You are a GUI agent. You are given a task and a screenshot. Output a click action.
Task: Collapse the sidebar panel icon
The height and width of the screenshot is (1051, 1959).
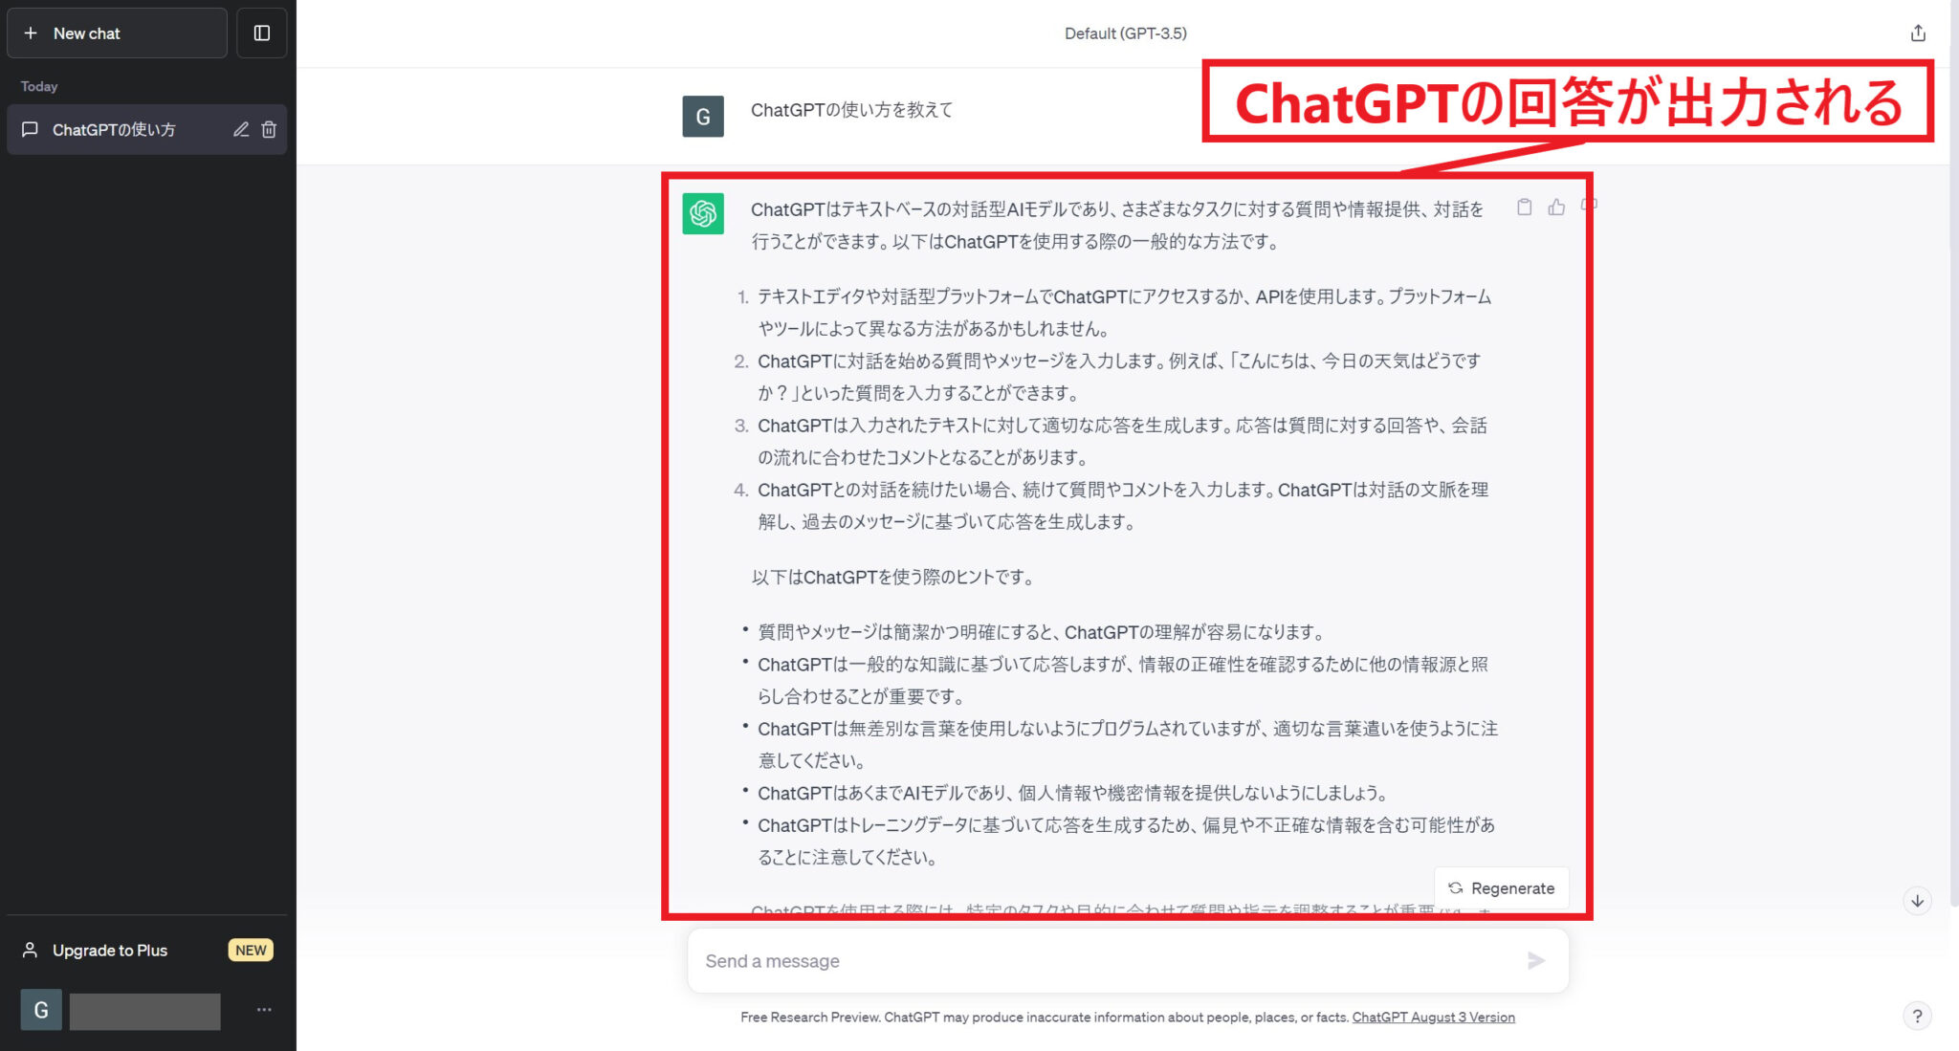point(261,33)
